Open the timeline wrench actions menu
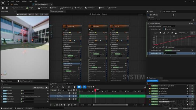 [52, 87]
